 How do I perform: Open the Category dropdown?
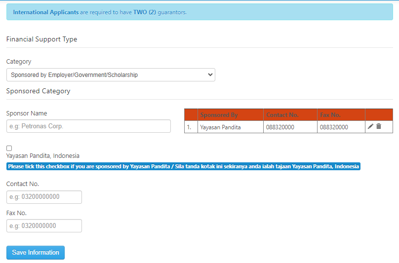coord(111,75)
